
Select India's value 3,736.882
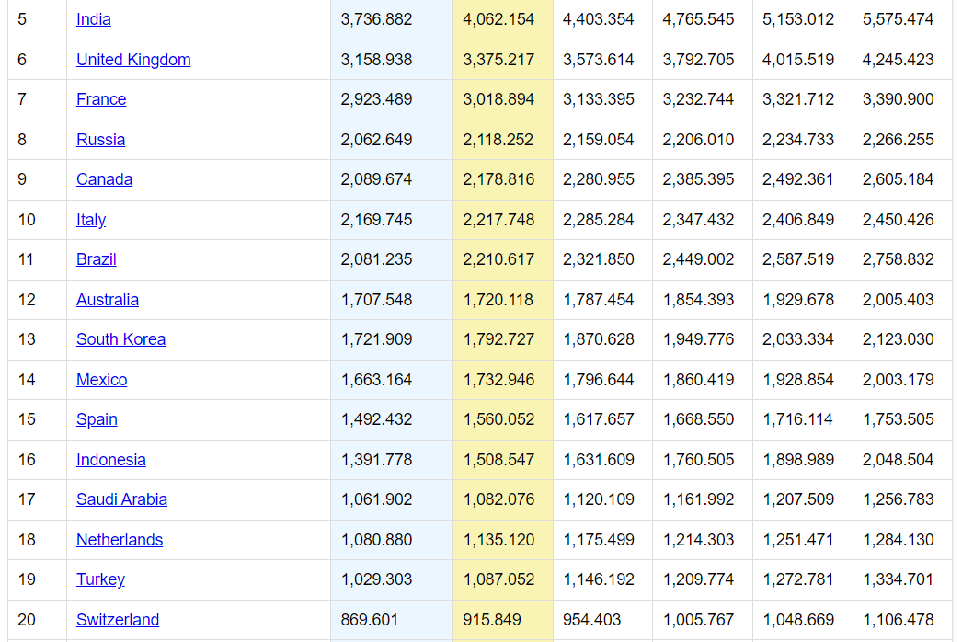[376, 19]
